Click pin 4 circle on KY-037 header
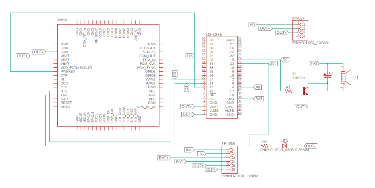 (x=301, y=36)
